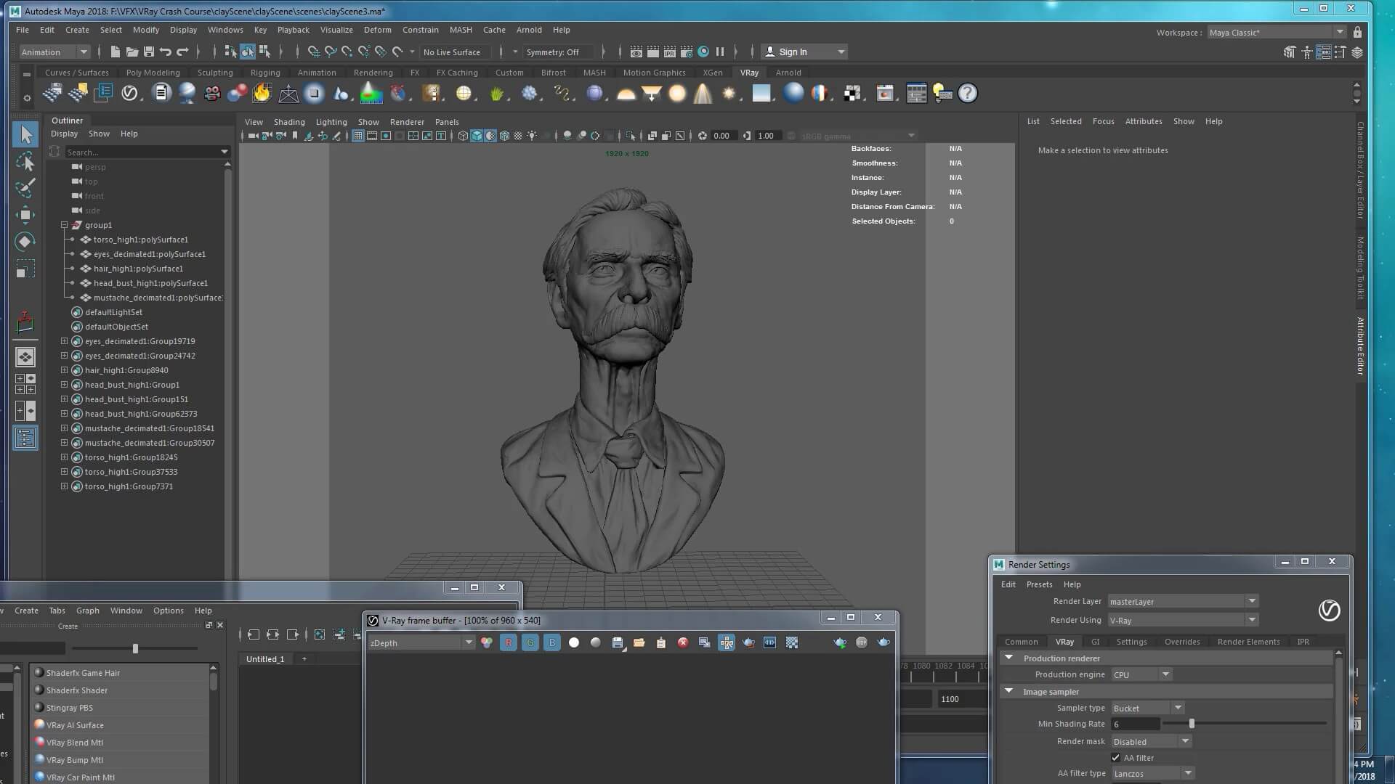Start render with frame buffer teapot icon
This screenshot has height=784, width=1395.
[883, 642]
